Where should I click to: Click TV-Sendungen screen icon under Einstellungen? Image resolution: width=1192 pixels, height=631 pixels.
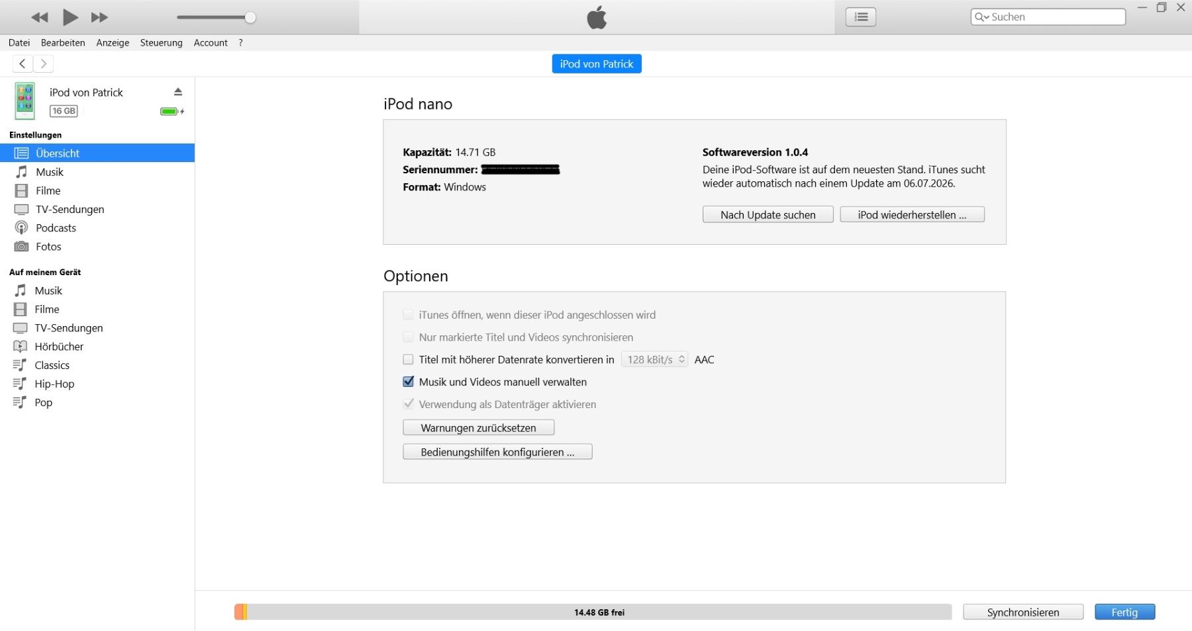22,209
